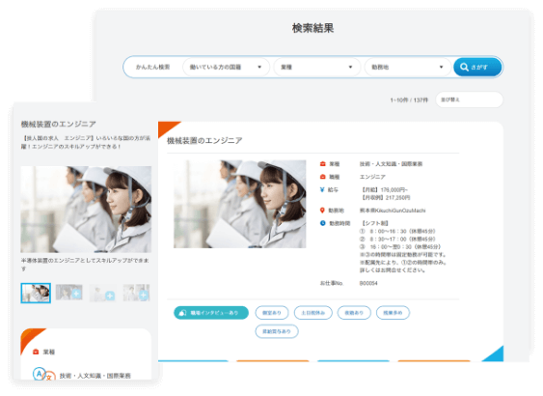The width and height of the screenshot is (543, 396).
Task: Open the 業種 industry dropdown in the search bar
Action: [x=317, y=67]
